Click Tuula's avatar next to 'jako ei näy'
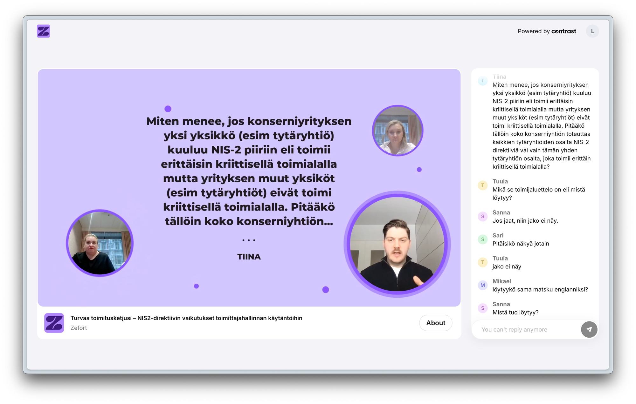This screenshot has width=636, height=404. click(482, 262)
